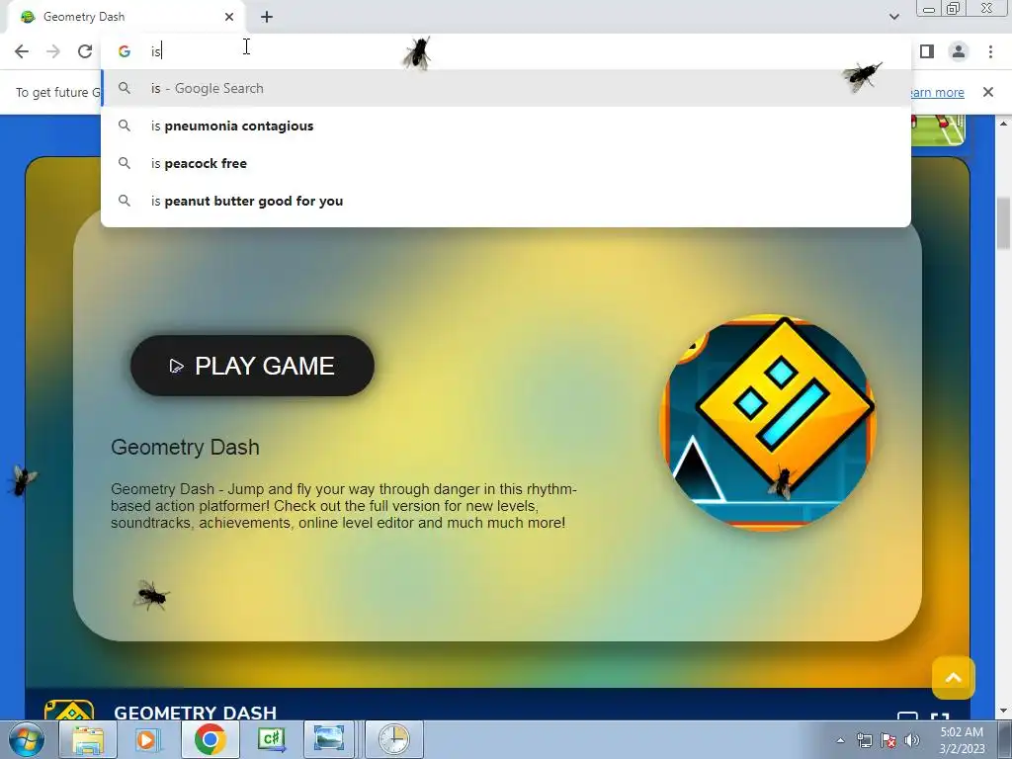Click the browser forward arrow
Viewport: 1012px width, 759px height.
(x=53, y=51)
